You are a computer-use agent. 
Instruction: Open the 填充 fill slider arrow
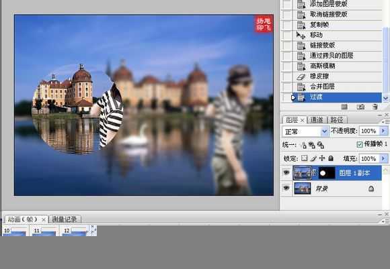(x=383, y=158)
